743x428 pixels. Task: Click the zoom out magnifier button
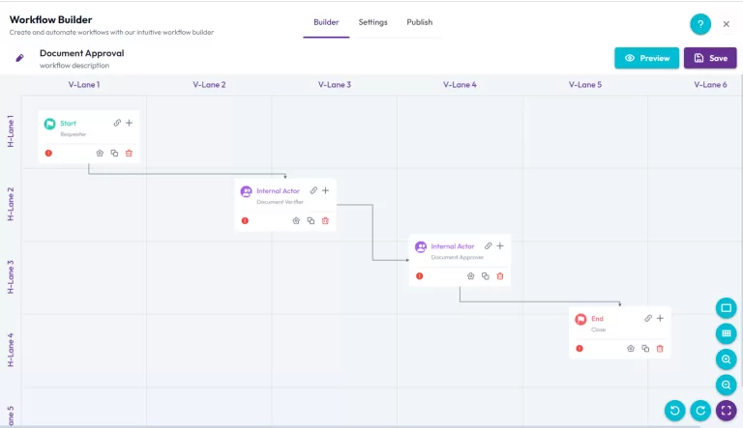coord(726,385)
